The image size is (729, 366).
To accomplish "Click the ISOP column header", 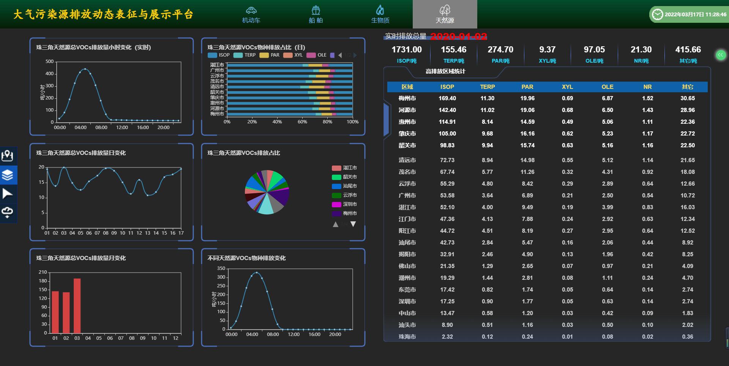I will click(x=447, y=87).
